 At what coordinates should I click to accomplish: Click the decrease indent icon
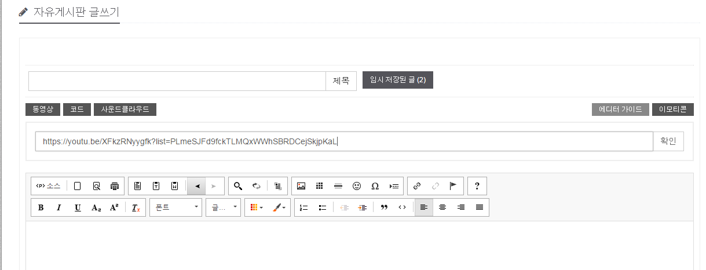(344, 207)
